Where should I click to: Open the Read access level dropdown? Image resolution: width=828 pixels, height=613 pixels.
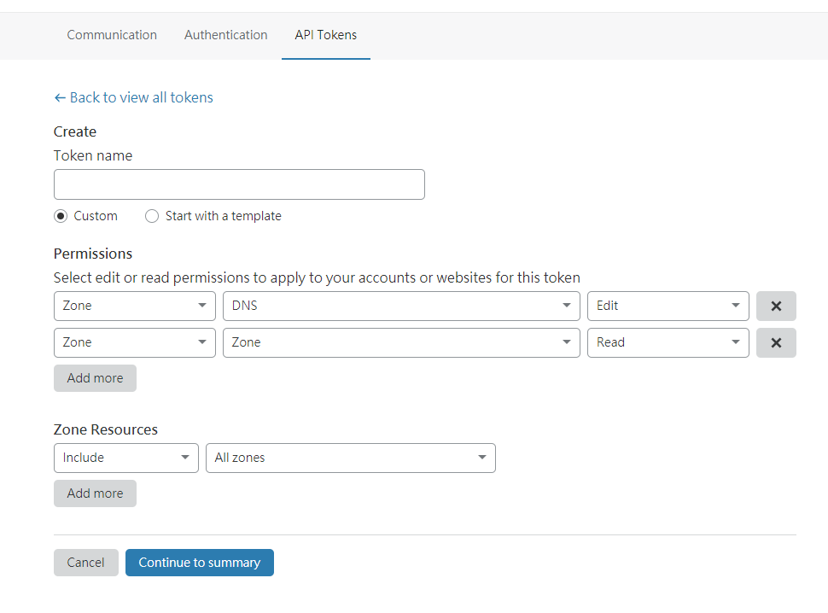pyautogui.click(x=668, y=342)
